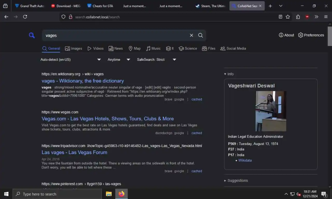Switch to the Social Media category
The width and height of the screenshot is (332, 199).
coord(233,48)
